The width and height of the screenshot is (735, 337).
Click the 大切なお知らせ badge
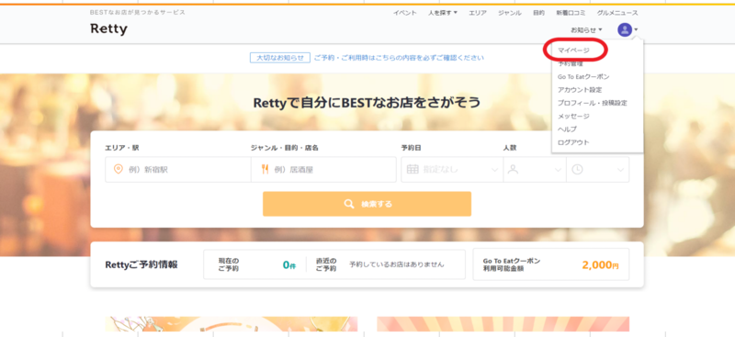click(280, 58)
